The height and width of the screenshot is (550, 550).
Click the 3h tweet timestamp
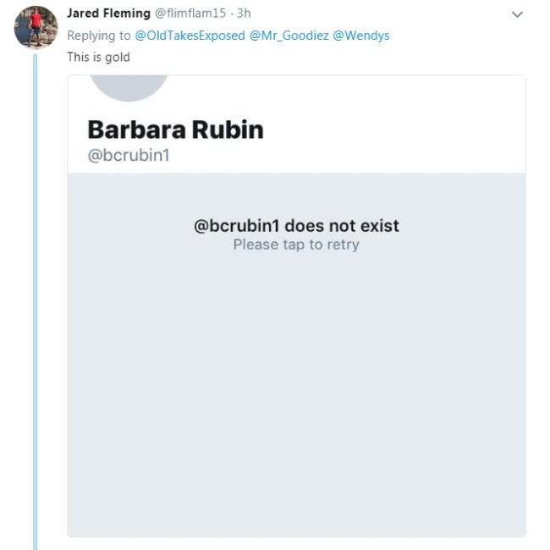[x=243, y=14]
